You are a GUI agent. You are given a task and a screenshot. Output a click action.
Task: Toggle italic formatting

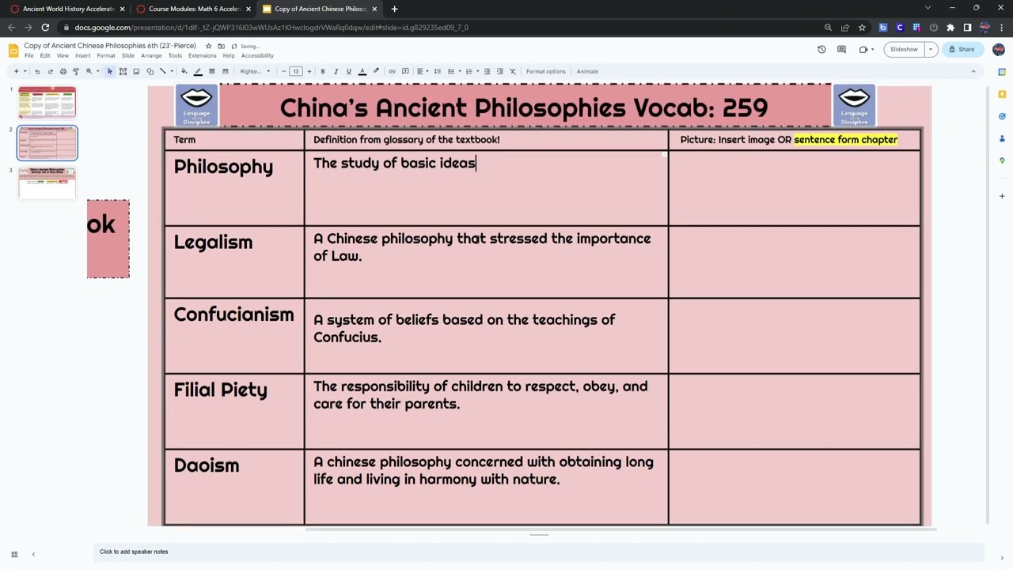pyautogui.click(x=336, y=71)
